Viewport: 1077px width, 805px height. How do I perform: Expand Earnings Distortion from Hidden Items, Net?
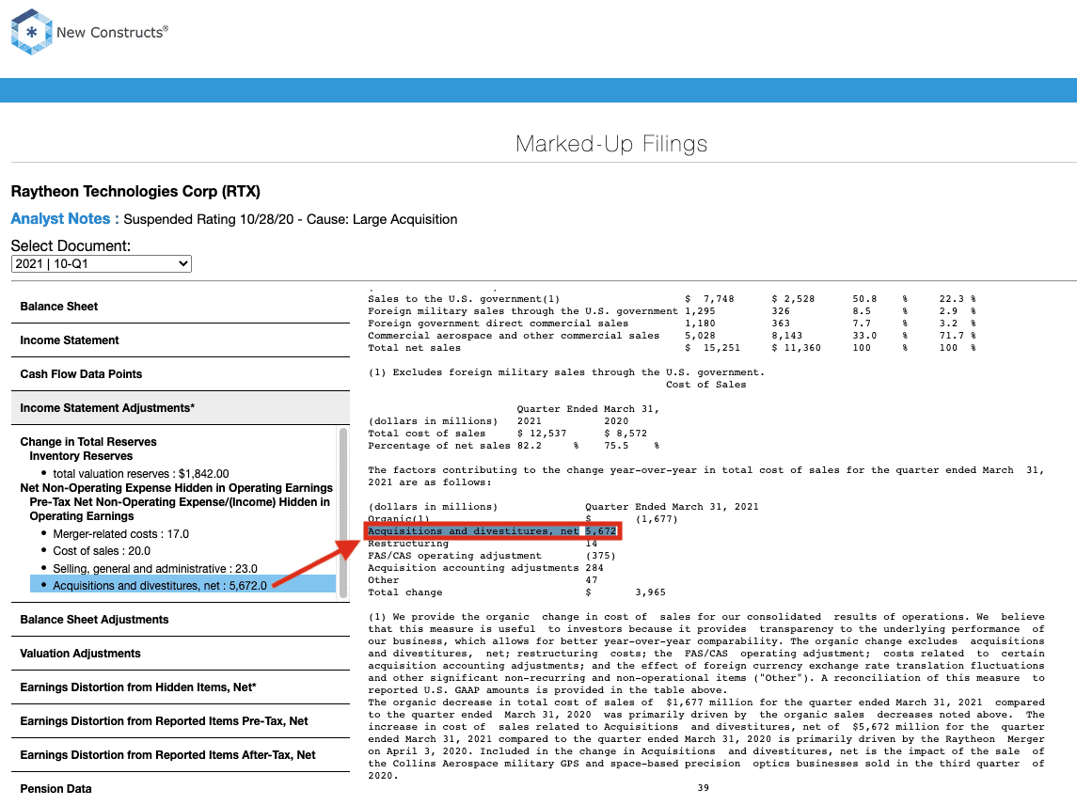[x=181, y=687]
